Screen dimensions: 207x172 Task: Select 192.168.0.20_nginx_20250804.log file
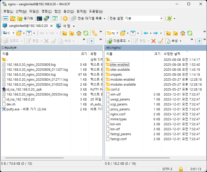click(31, 75)
